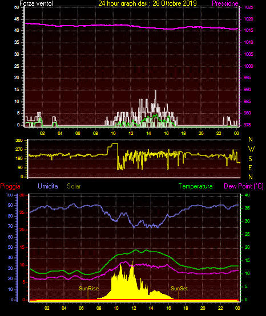Image resolution: width=266 pixels, height=316 pixels.
Task: Click the highest white wind gust spike
Action: (x=155, y=91)
